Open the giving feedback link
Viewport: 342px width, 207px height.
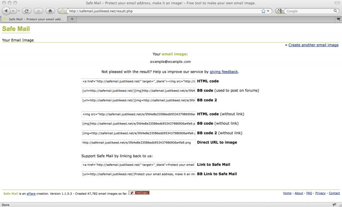pyautogui.click(x=224, y=72)
